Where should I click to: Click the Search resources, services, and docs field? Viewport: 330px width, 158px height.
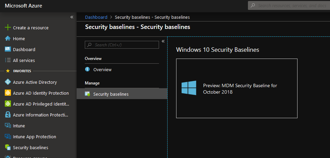pos(289,6)
